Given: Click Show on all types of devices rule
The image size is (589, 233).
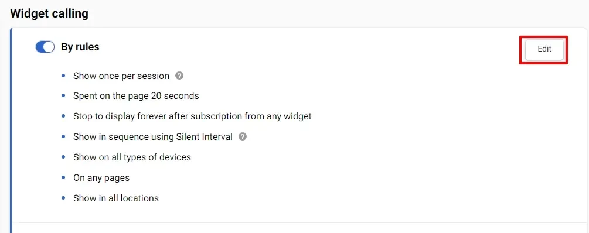Looking at the screenshot, I should [132, 157].
